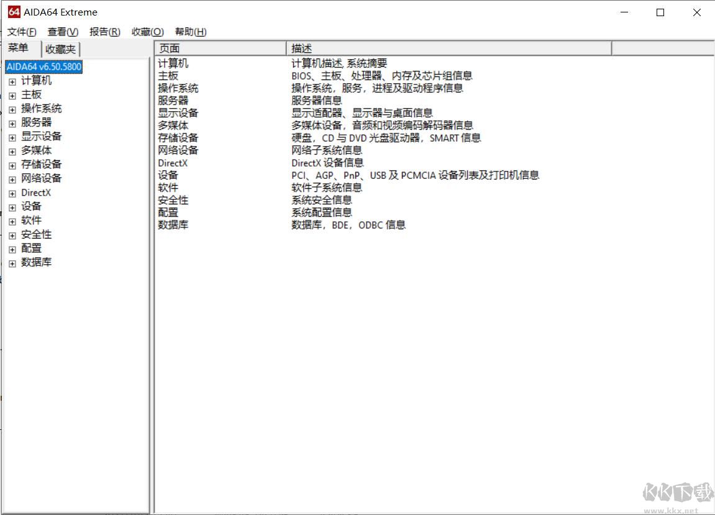Select 服务器 in the left tree
Image resolution: width=715 pixels, height=515 pixels.
[37, 123]
